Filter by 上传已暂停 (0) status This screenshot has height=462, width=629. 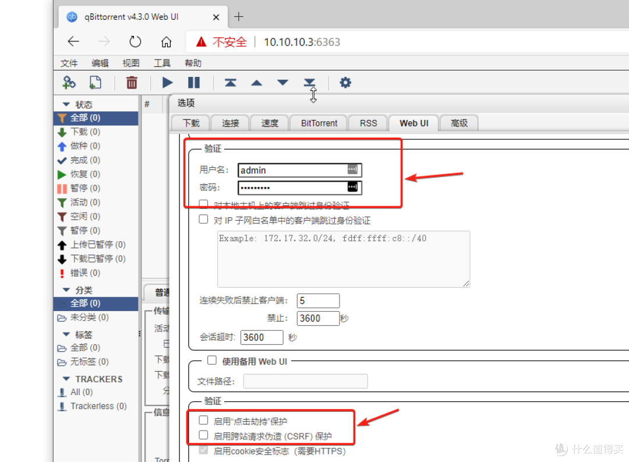(91, 245)
